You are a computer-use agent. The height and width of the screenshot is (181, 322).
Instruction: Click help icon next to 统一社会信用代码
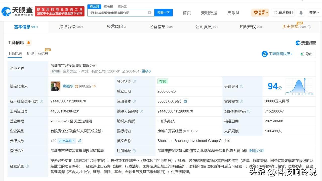[x=42, y=101]
